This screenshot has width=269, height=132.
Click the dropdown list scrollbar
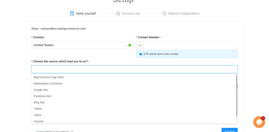237,95
